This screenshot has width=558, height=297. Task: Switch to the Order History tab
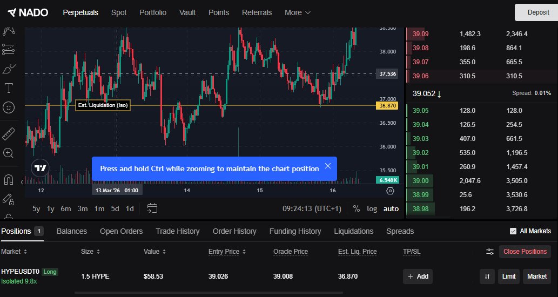234,231
